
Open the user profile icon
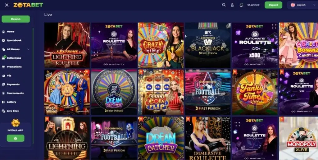click(232, 5)
